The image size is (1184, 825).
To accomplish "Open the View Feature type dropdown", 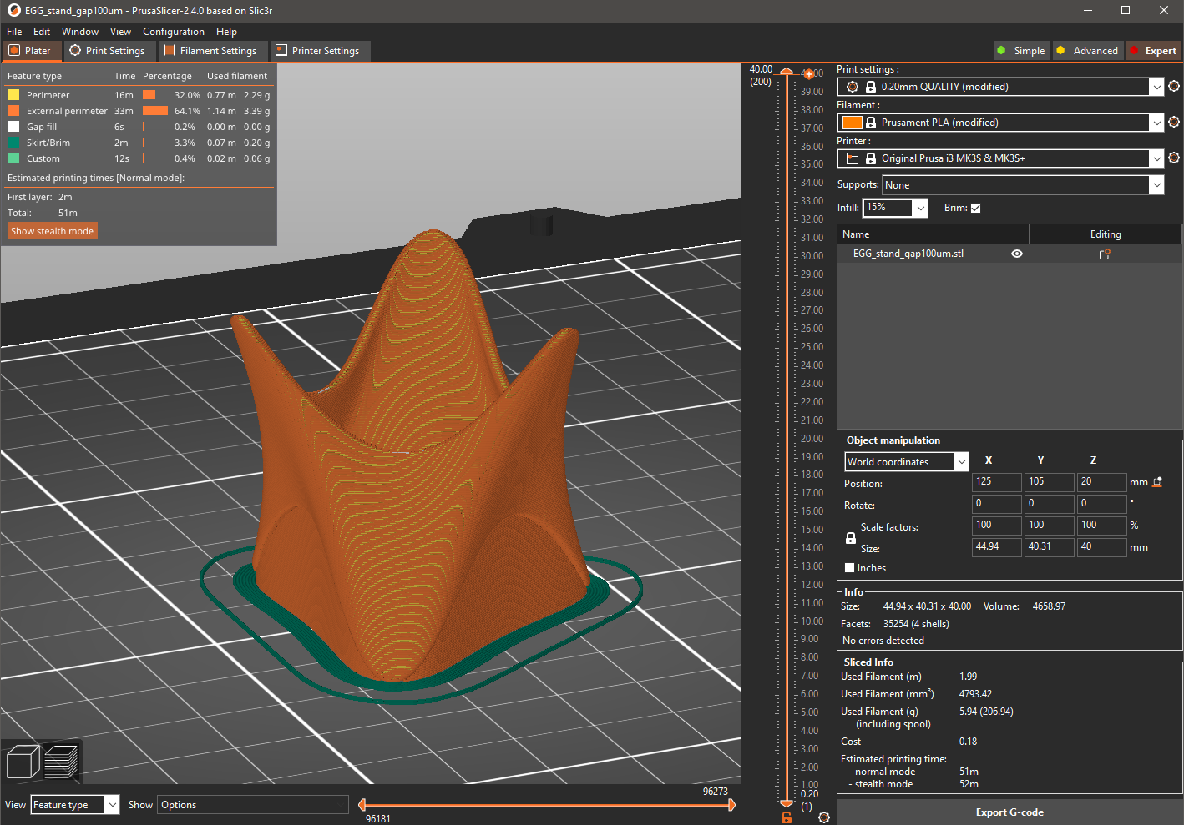I will click(x=75, y=805).
